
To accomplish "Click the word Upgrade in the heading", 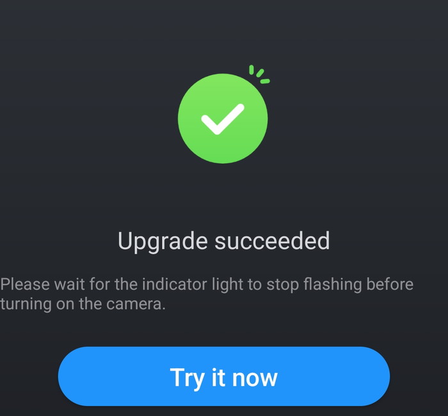I will [x=163, y=242].
